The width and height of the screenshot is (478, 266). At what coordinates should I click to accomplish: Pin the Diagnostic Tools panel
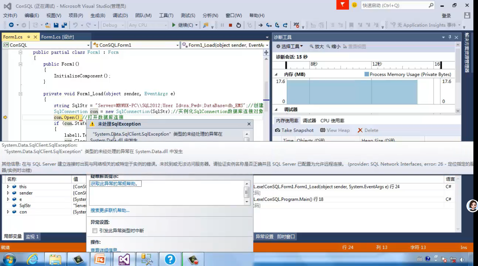(450, 37)
